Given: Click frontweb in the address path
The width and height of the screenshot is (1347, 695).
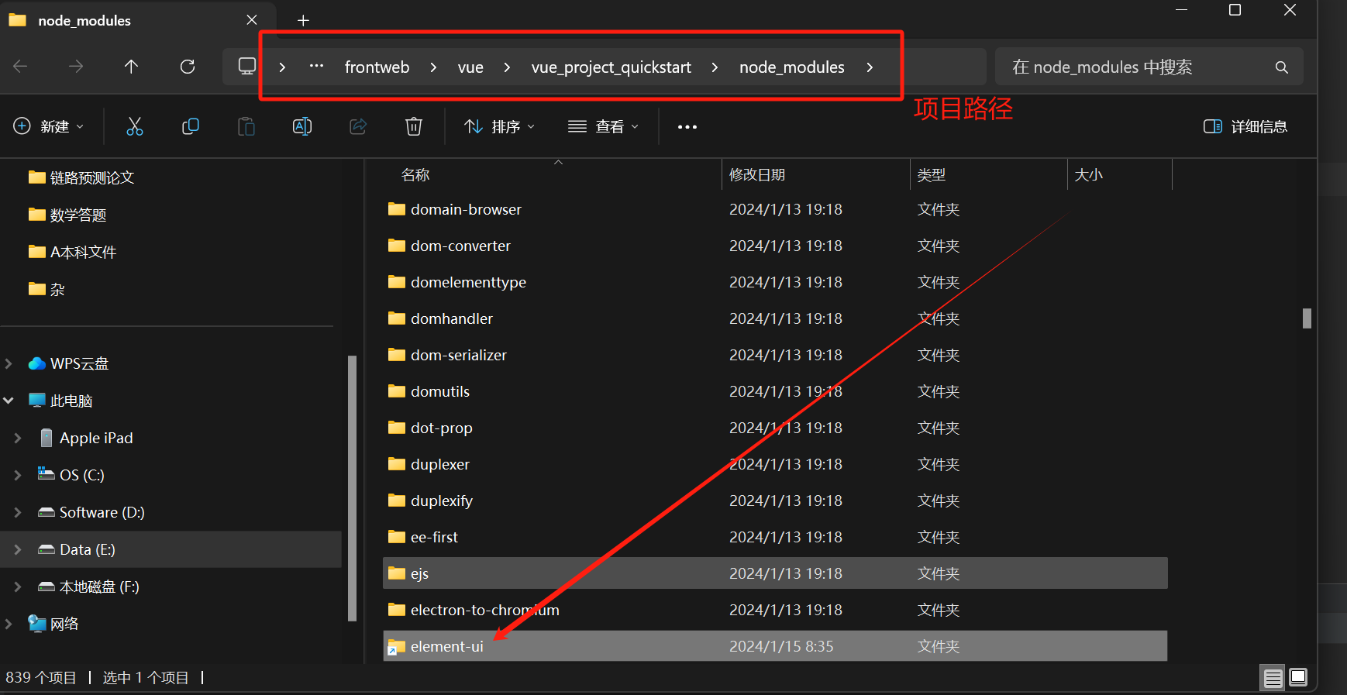Looking at the screenshot, I should [x=377, y=67].
